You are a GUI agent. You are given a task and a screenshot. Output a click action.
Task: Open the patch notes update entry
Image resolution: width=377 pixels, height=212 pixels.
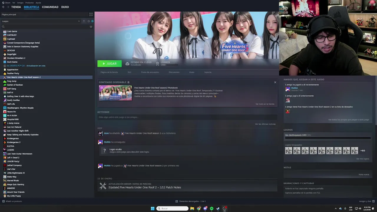click(187, 186)
